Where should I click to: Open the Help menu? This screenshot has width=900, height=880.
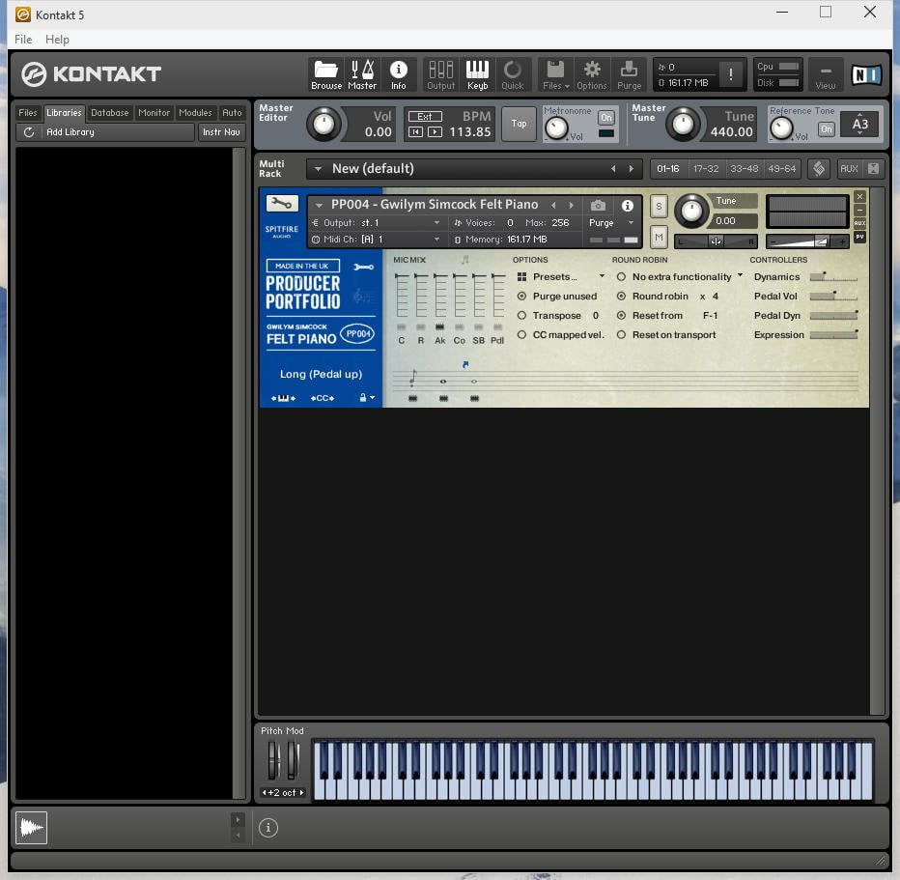tap(57, 39)
